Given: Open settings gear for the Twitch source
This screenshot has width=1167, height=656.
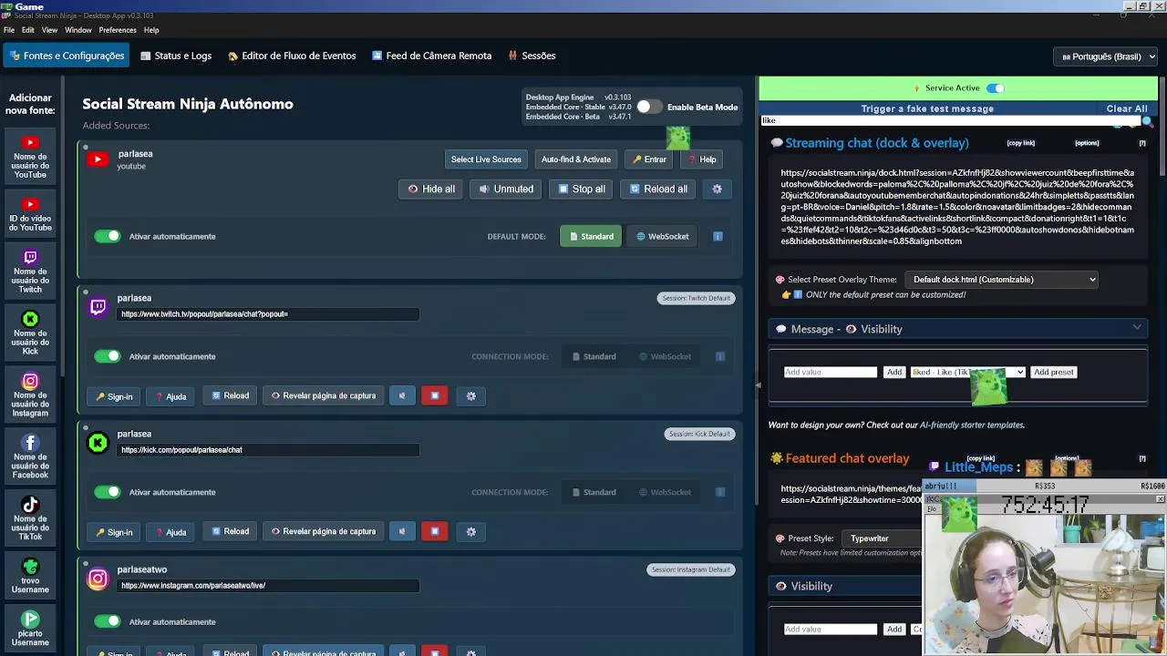Looking at the screenshot, I should point(471,395).
